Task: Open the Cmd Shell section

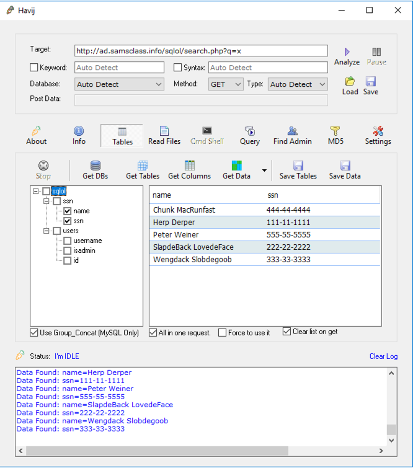Action: pos(207,136)
